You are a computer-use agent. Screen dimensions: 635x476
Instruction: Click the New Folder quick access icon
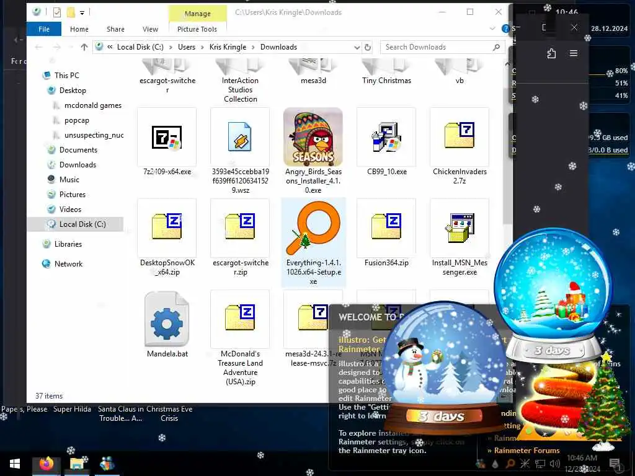pyautogui.click(x=71, y=12)
